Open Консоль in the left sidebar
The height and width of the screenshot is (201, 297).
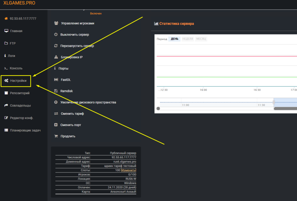point(16,68)
